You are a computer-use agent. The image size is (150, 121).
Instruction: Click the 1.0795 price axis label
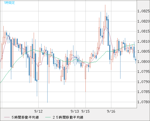[x=143, y=71]
